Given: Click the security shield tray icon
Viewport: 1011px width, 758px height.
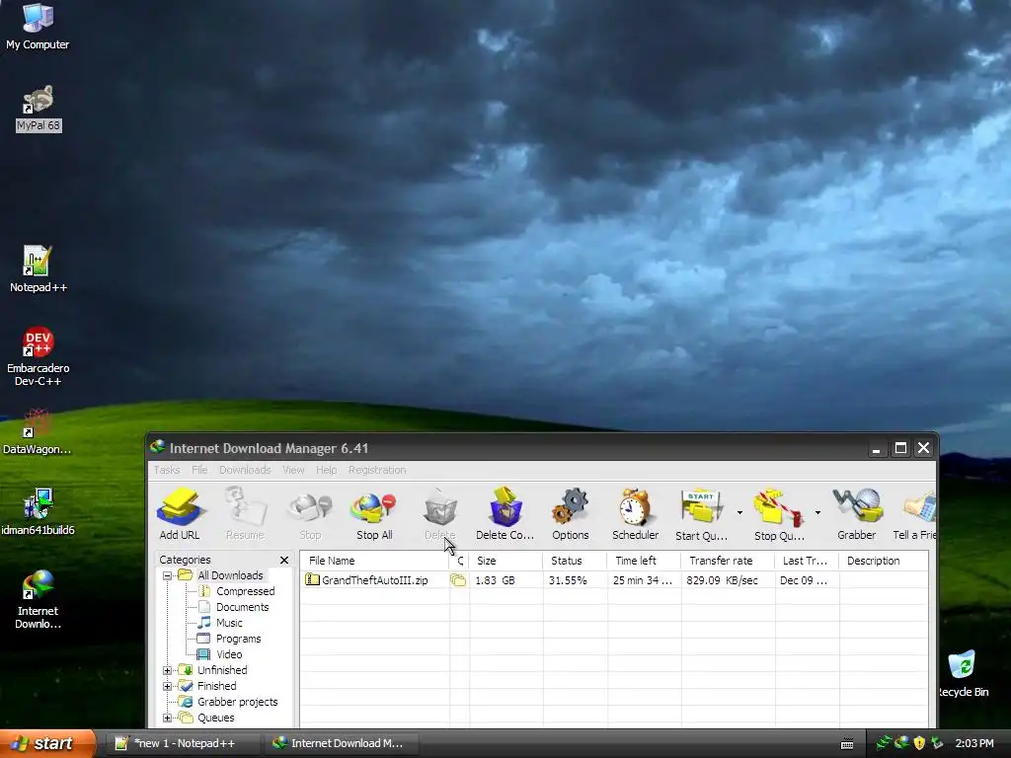Looking at the screenshot, I should click(919, 743).
